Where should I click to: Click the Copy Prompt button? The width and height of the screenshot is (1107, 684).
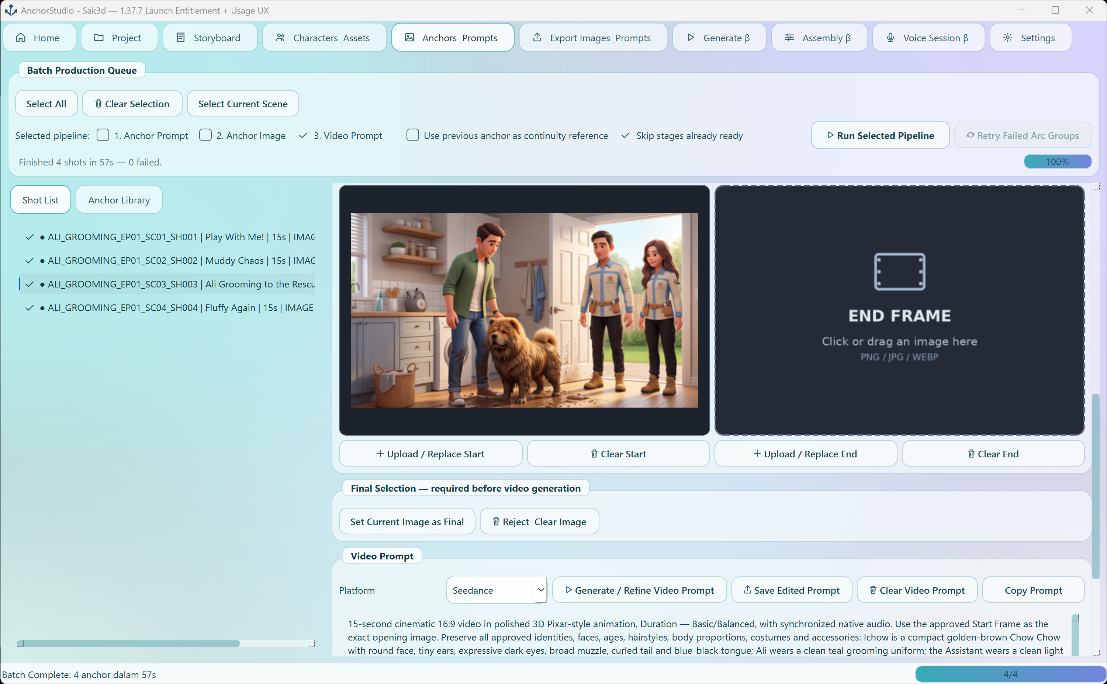1033,590
